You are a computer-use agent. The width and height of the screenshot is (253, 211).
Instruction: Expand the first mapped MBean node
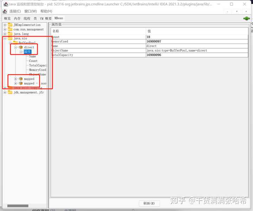pyautogui.click(x=16, y=79)
